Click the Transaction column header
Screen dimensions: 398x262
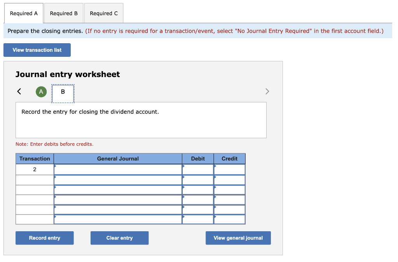tap(35, 158)
